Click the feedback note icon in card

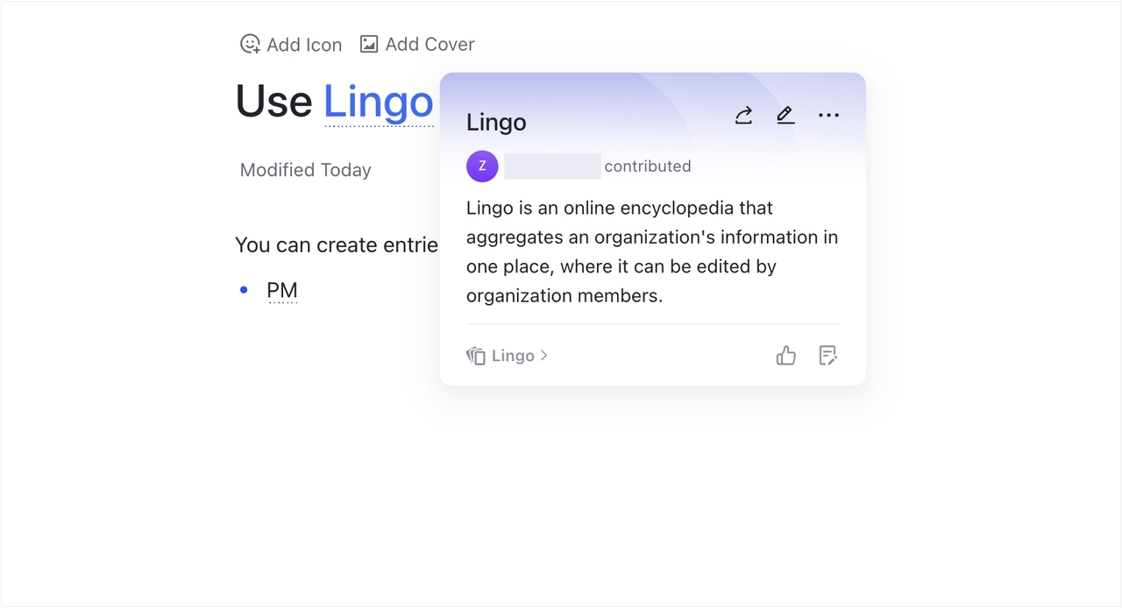click(827, 355)
